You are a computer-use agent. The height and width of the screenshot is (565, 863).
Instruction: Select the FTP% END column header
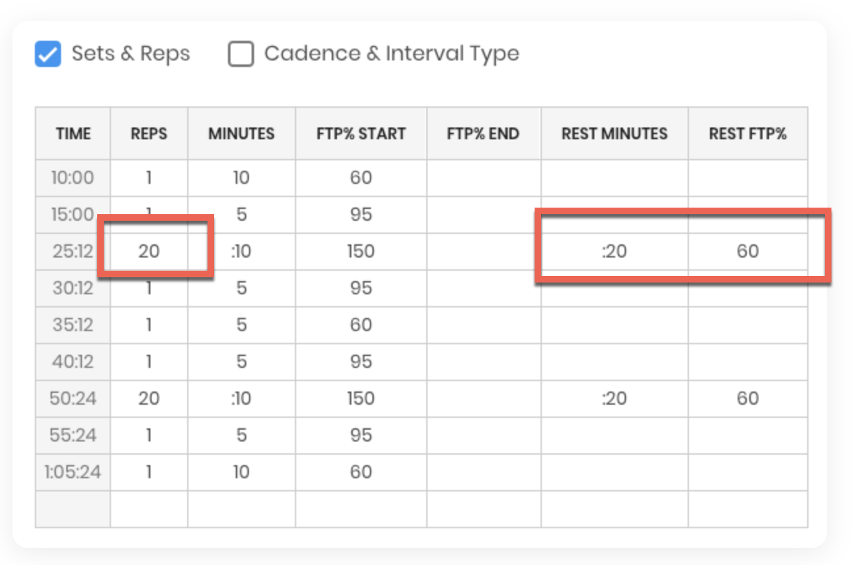pos(484,133)
